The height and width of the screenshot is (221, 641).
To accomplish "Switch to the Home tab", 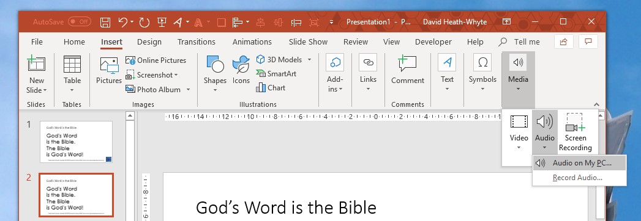I will 75,42.
